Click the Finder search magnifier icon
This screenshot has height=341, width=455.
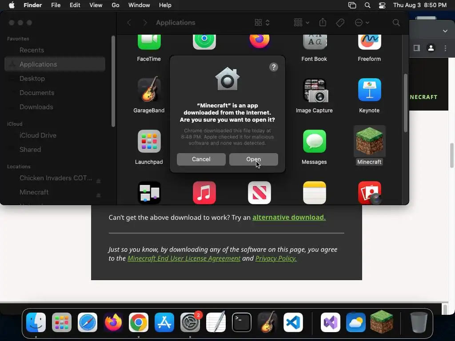396,23
